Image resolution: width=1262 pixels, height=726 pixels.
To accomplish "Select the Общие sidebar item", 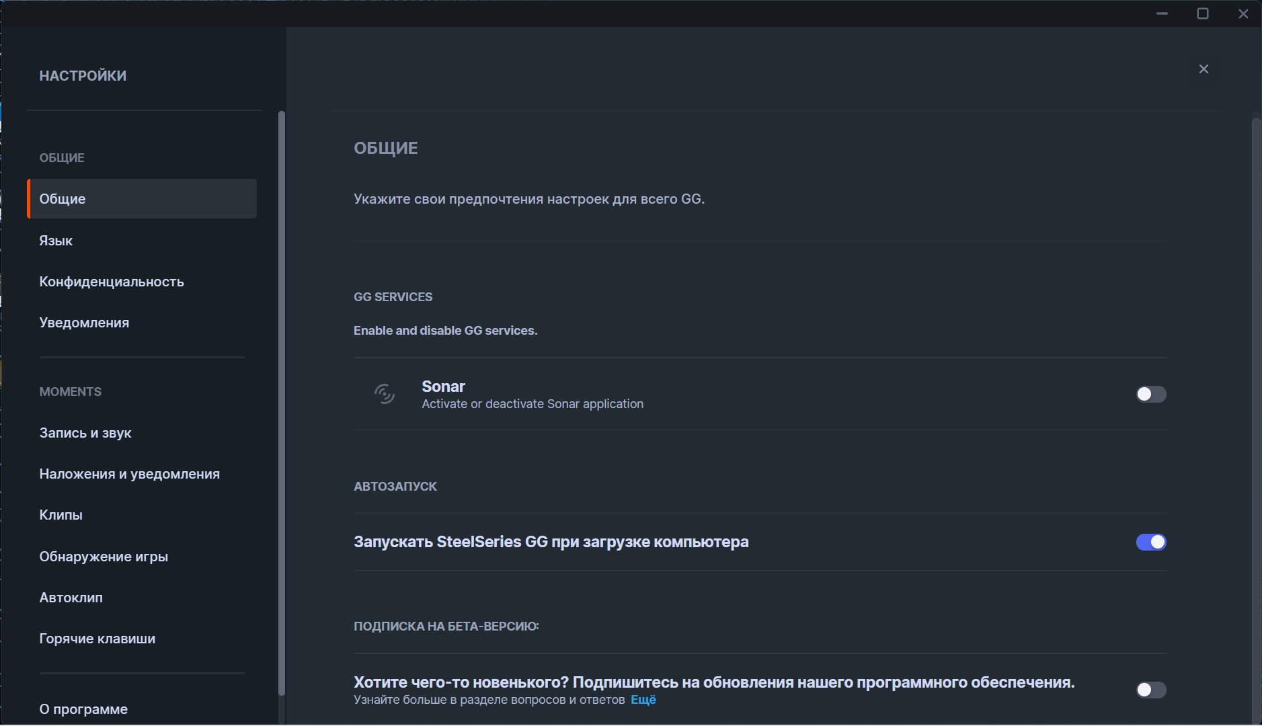I will coord(141,199).
